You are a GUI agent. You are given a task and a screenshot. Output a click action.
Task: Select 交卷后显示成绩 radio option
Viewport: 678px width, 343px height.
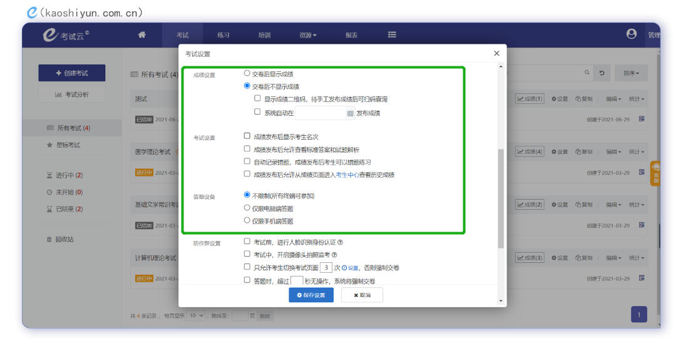247,73
